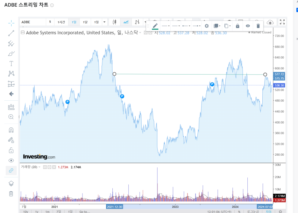The height and width of the screenshot is (213, 298).
Task: Lock the selected line in floating toolbar
Action: 238,26
